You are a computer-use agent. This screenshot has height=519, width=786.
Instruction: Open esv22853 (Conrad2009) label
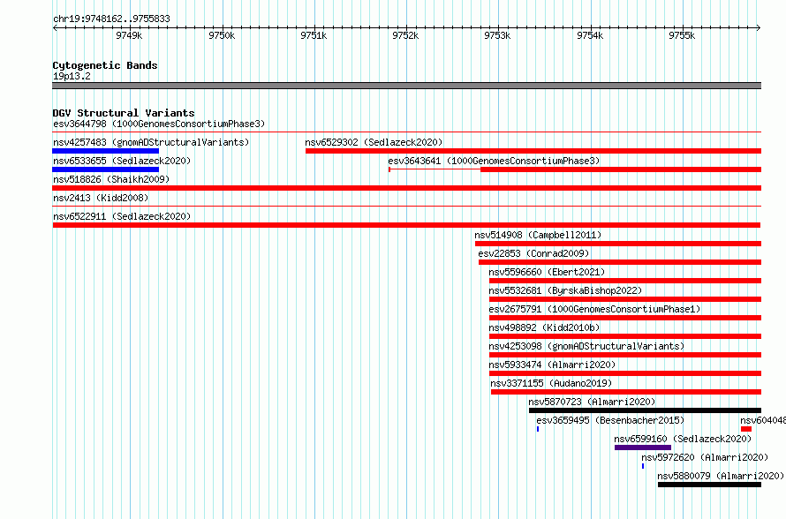pyautogui.click(x=533, y=253)
